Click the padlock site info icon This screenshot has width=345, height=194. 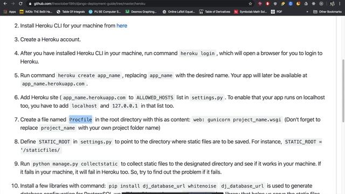(30, 4)
